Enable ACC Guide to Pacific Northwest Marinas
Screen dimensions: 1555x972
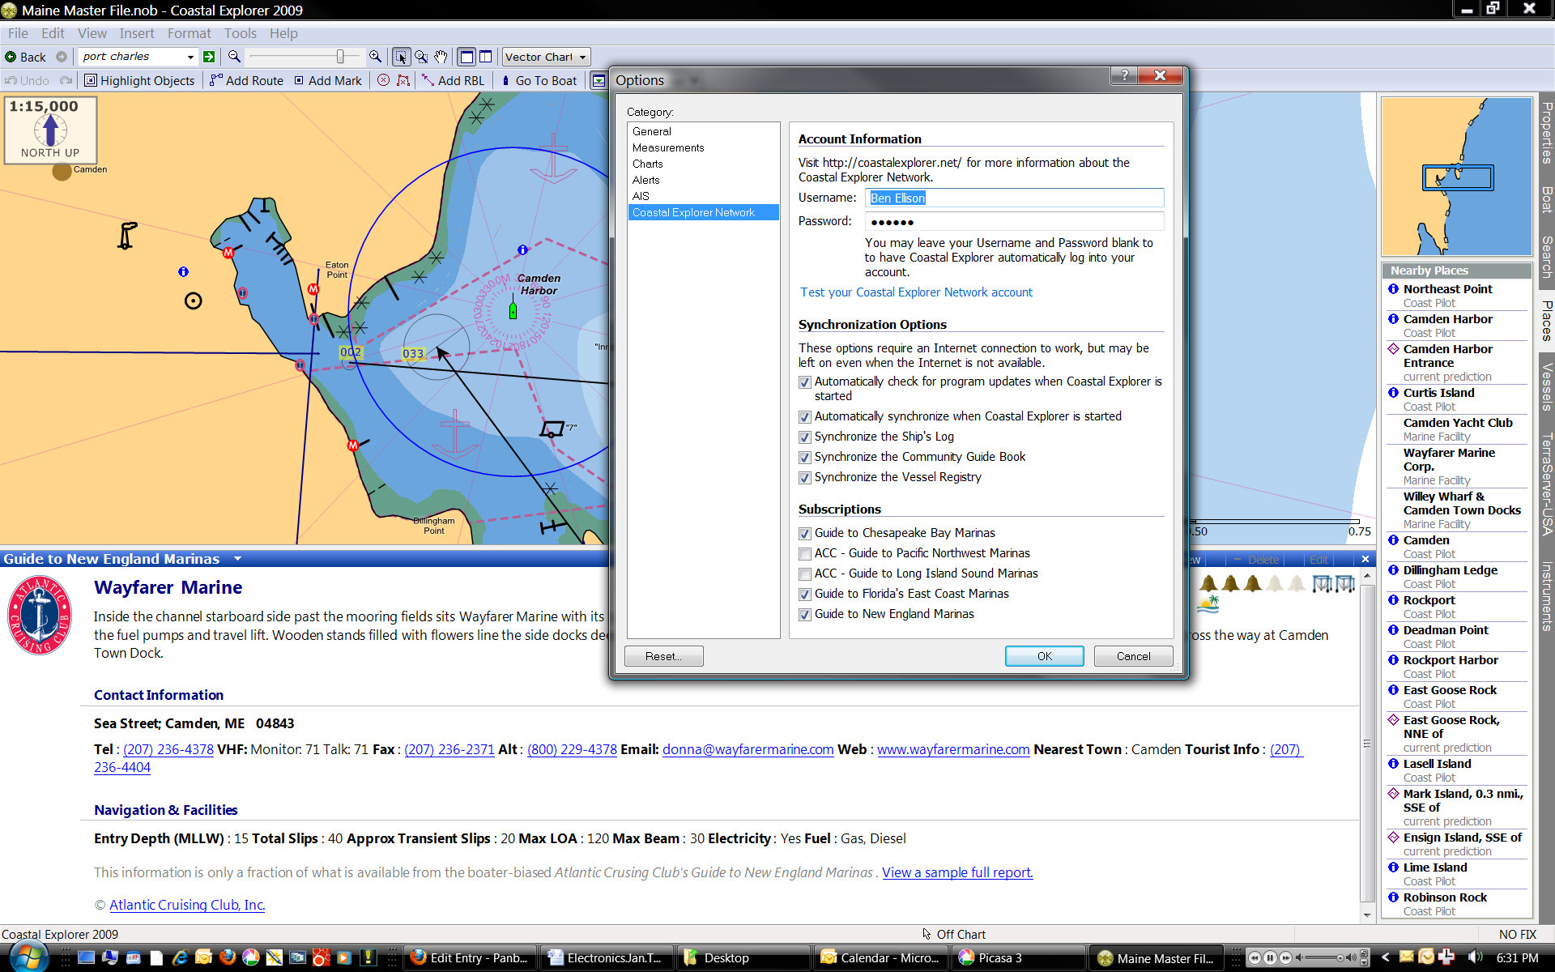804,553
